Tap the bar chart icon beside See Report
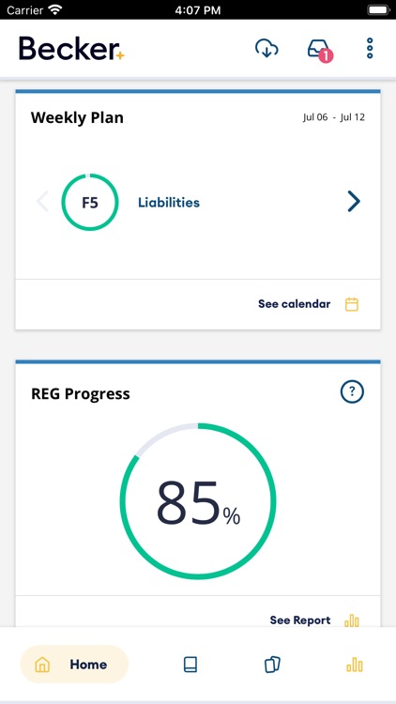The height and width of the screenshot is (704, 396). (x=352, y=620)
